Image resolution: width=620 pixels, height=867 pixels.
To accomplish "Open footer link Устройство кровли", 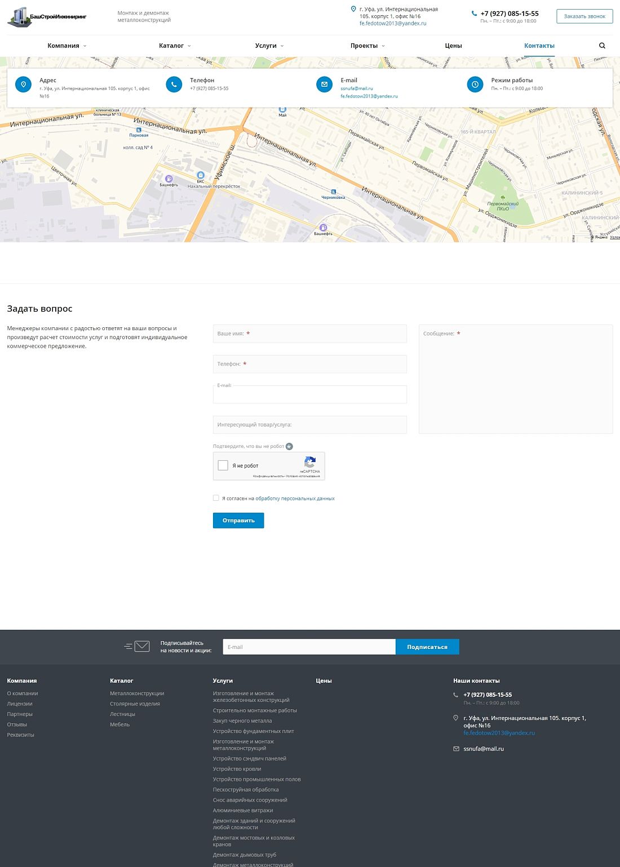I will 237,769.
